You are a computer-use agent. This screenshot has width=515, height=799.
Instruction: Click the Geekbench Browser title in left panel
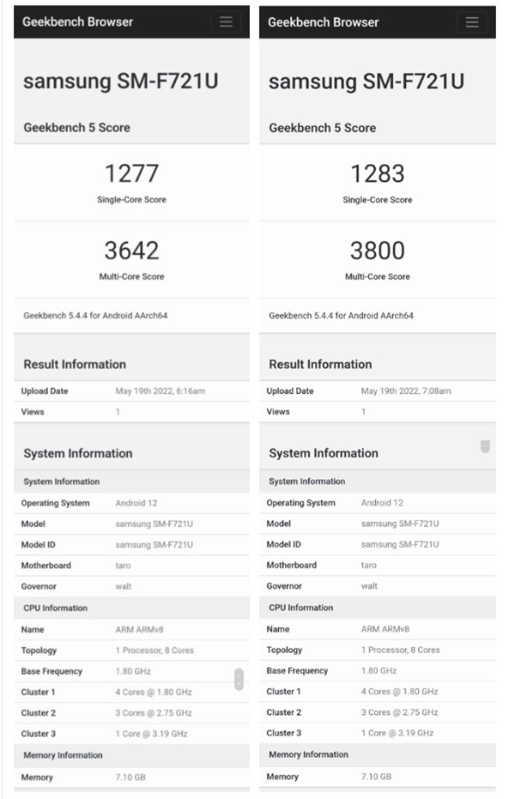tap(77, 22)
